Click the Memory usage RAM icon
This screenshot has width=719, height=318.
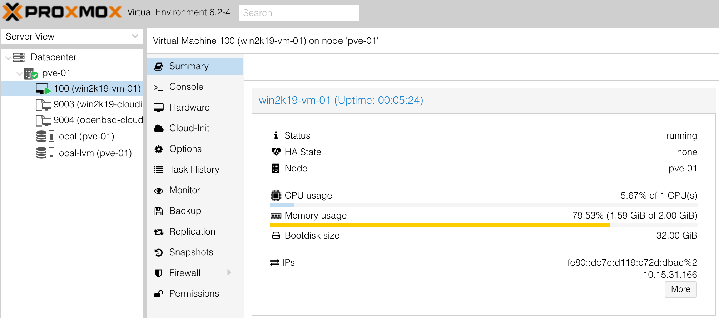(x=276, y=216)
